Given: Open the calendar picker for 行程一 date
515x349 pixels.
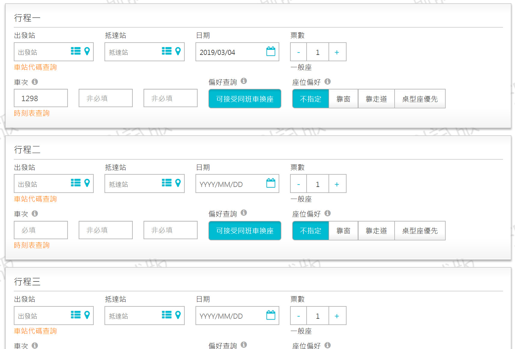Looking at the screenshot, I should pyautogui.click(x=271, y=51).
